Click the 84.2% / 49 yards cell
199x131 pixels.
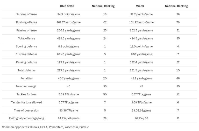pos(69,118)
